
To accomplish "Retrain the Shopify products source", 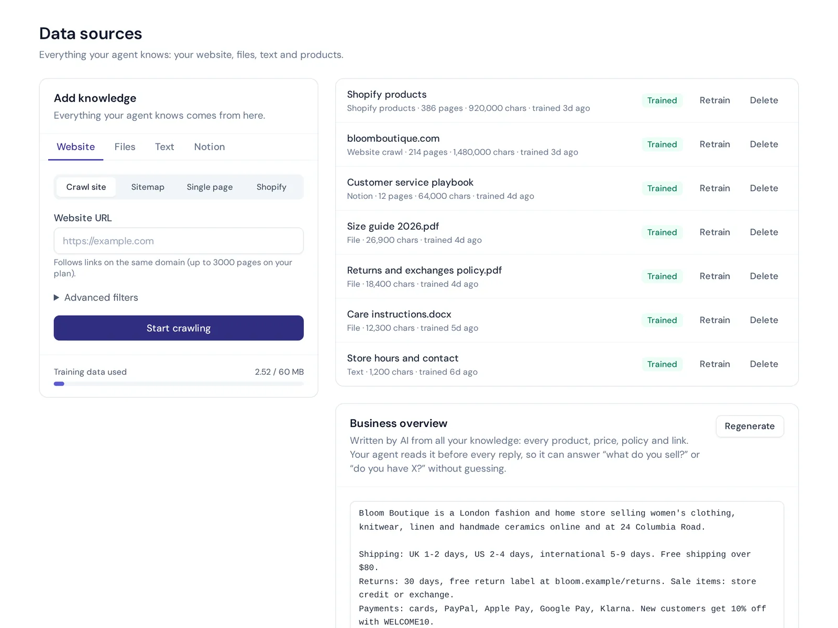I will click(x=714, y=100).
